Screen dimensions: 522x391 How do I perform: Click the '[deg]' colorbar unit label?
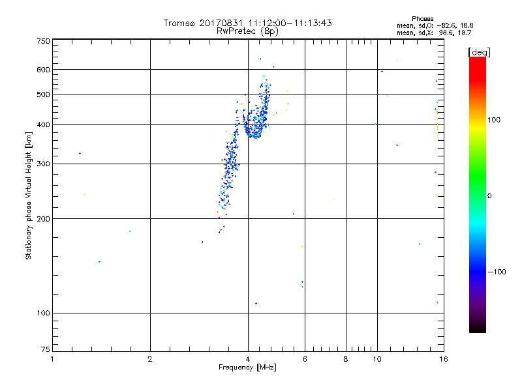pos(479,52)
